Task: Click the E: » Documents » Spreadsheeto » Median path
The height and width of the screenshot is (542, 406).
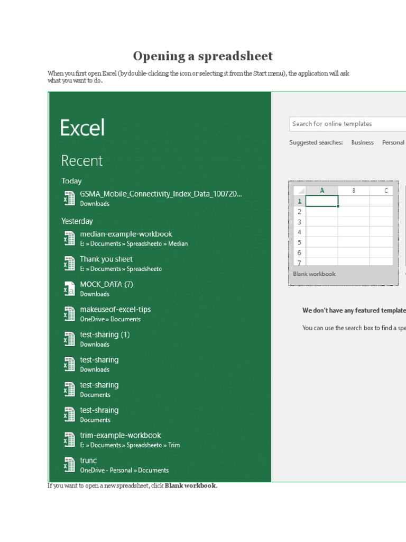Action: point(134,243)
